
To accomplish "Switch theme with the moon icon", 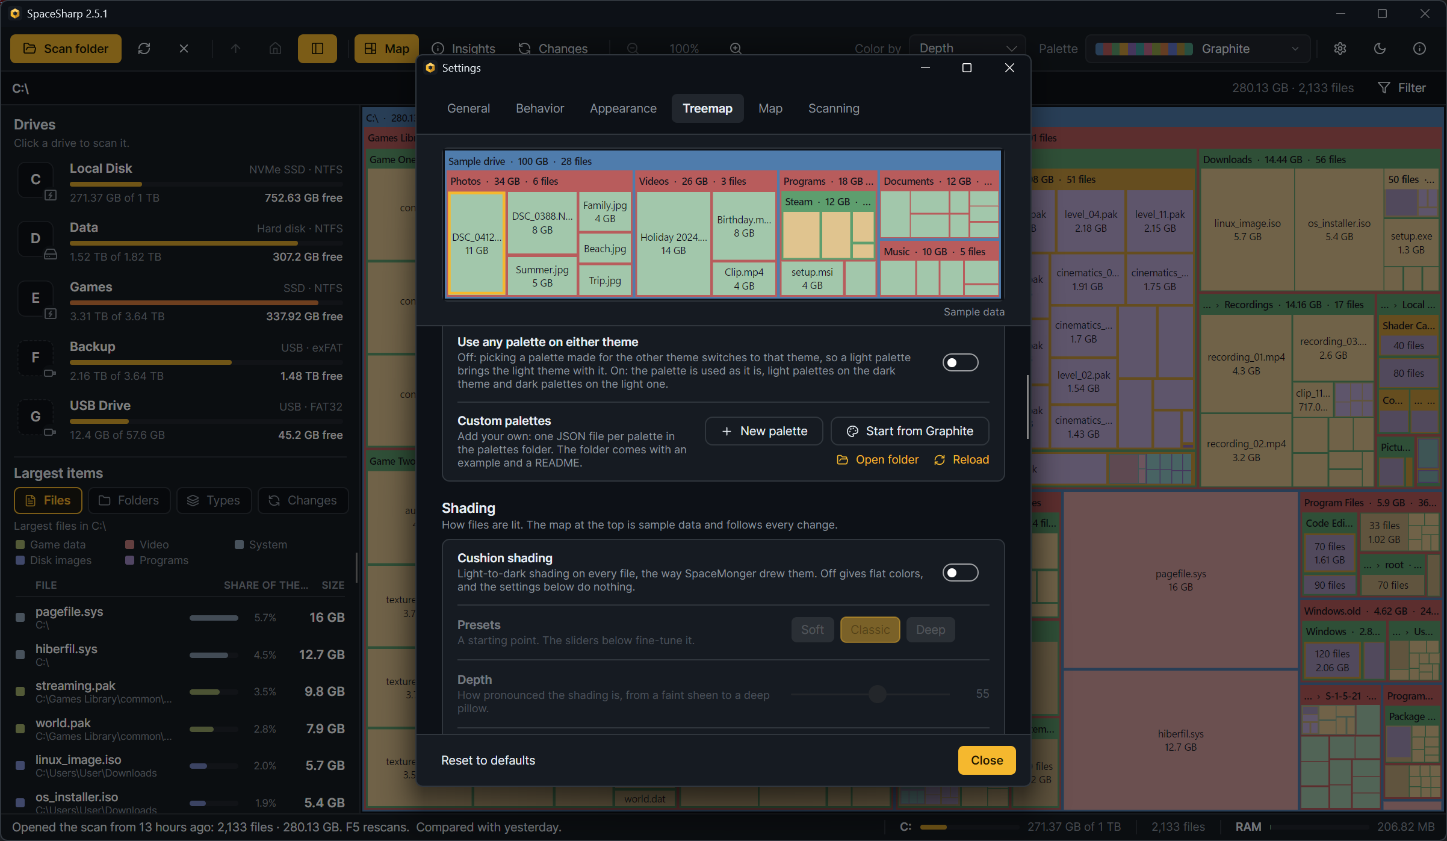I will click(1380, 49).
